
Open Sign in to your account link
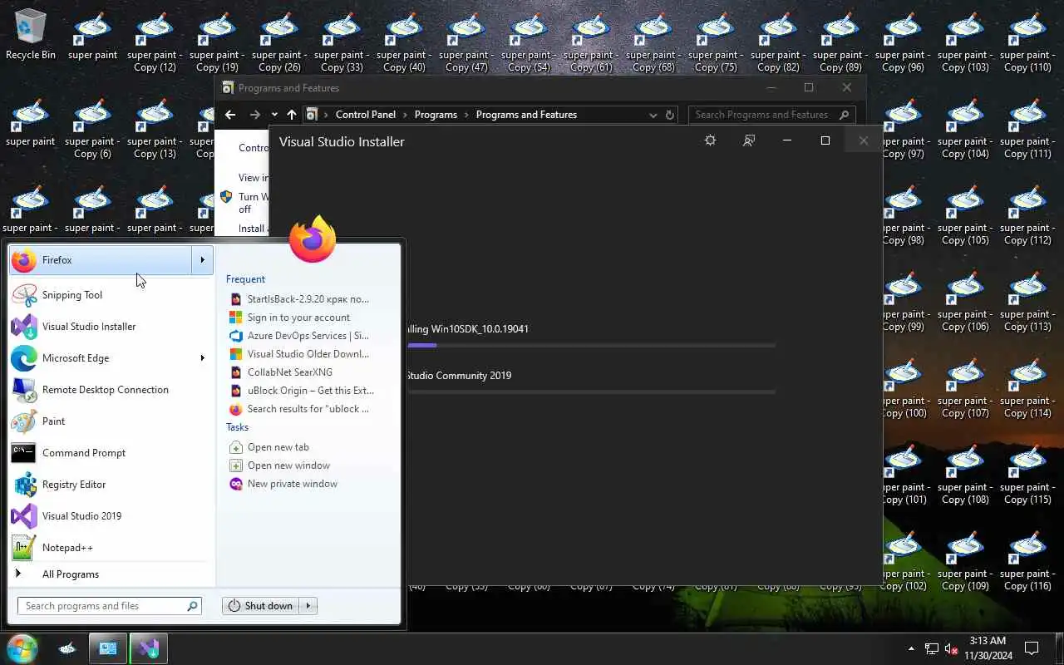(x=299, y=318)
